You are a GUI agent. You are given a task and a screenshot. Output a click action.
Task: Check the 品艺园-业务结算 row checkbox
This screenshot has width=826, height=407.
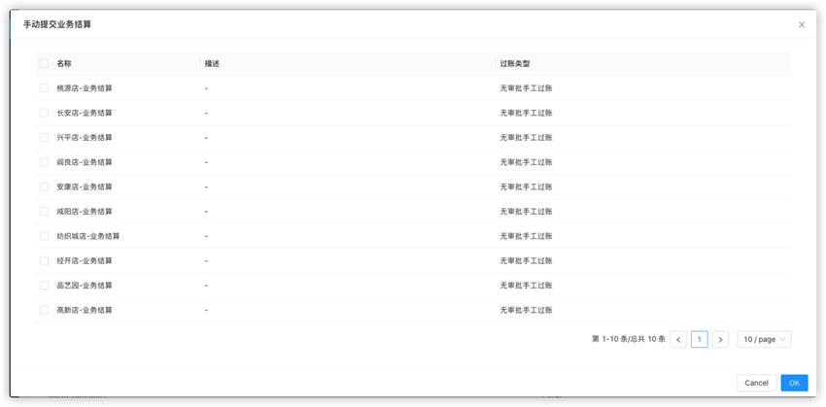[45, 286]
